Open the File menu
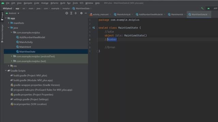This screenshot has height=122, width=218. [7, 3]
